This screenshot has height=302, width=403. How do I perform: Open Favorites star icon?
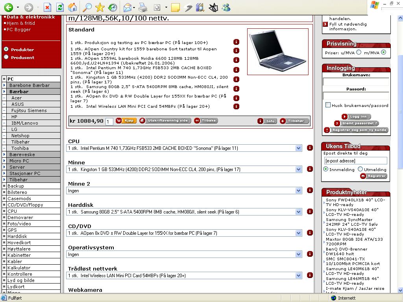click(x=100, y=7)
